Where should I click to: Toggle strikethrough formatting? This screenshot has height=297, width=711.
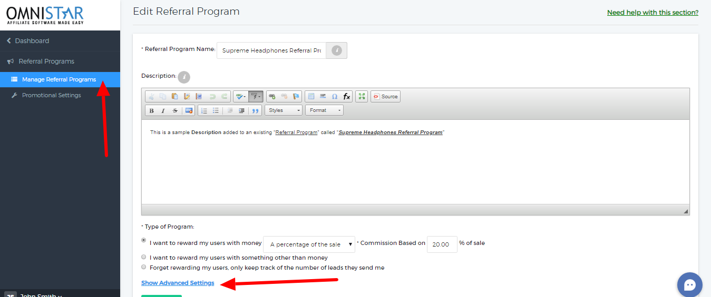[175, 110]
